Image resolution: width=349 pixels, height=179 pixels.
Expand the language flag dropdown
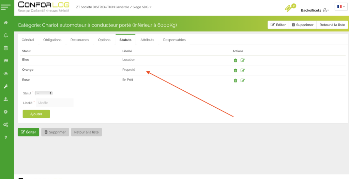tap(341, 7)
